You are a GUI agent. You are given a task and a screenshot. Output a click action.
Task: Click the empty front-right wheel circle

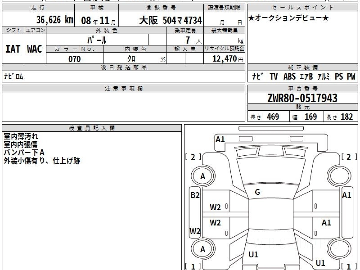coord(339,177)
